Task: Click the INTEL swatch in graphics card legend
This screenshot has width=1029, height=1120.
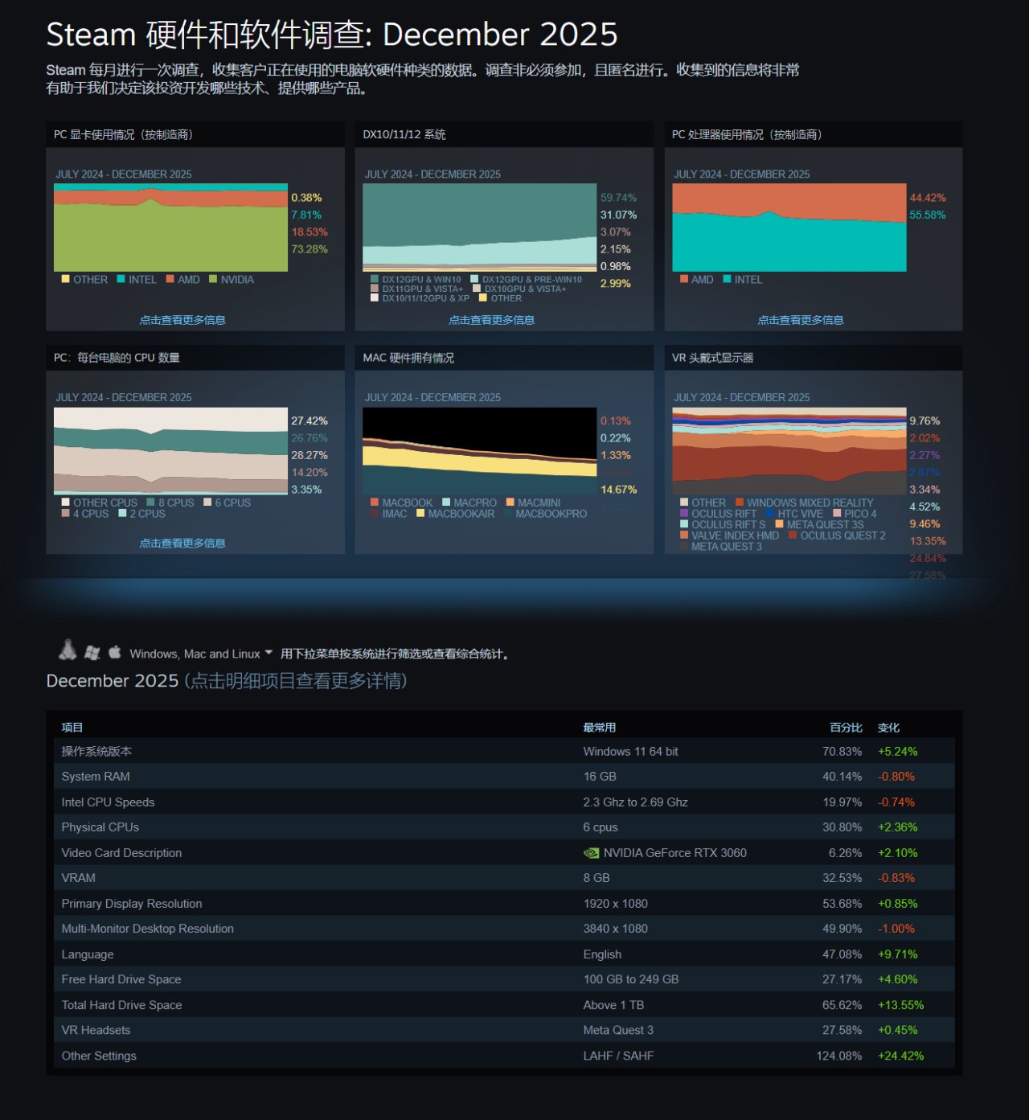Action: point(121,279)
